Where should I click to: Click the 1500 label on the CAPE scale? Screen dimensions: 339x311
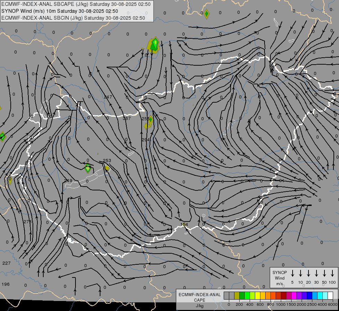291,304
